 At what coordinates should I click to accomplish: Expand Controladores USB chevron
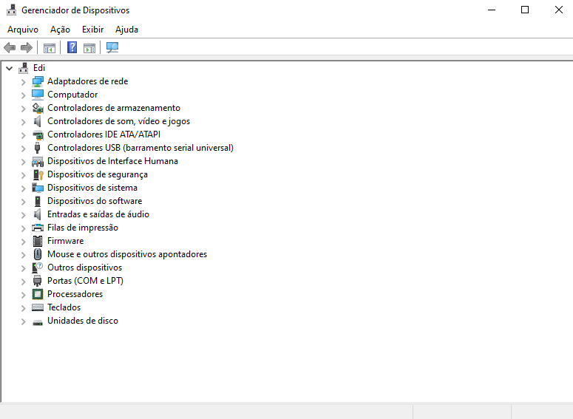(x=24, y=149)
